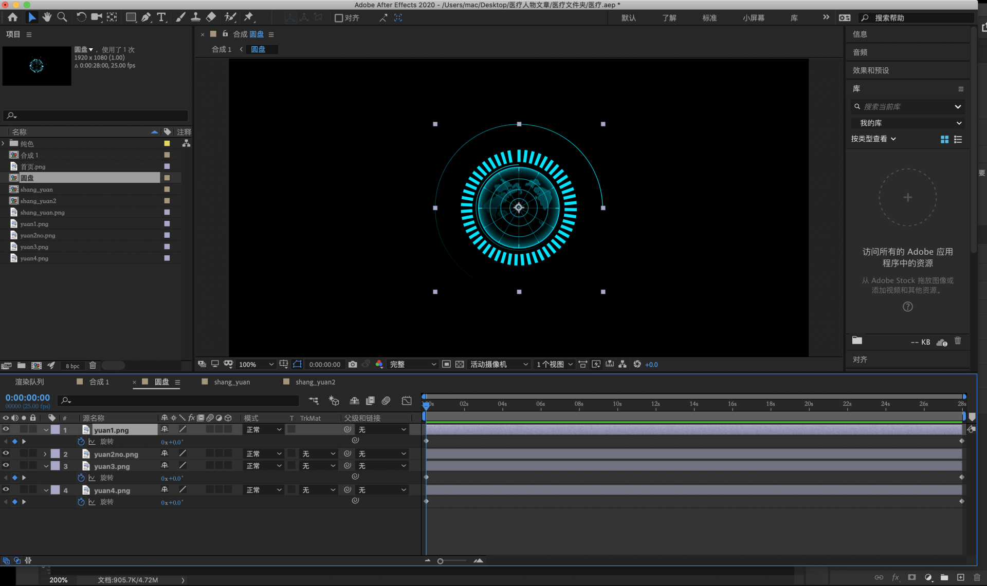Delete selected project item trash icon
987x586 pixels.
coord(93,366)
